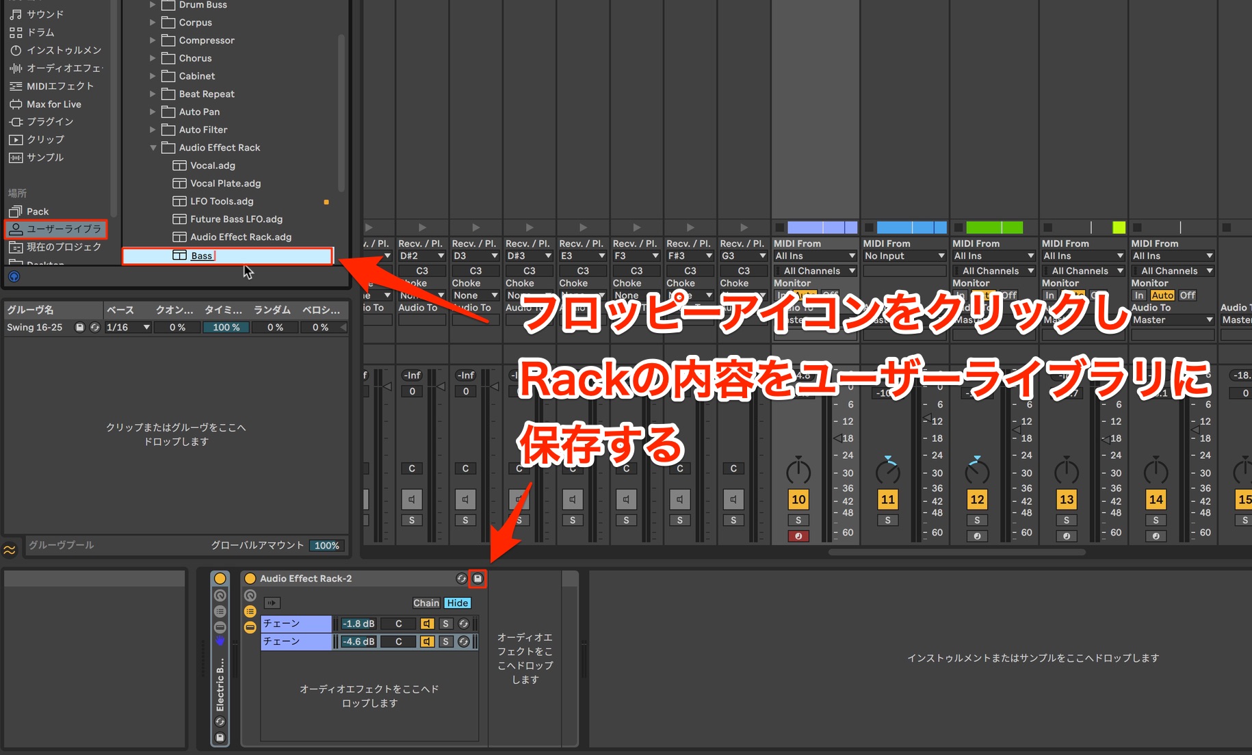
Task: Click the global groove amount 100% field
Action: click(327, 546)
